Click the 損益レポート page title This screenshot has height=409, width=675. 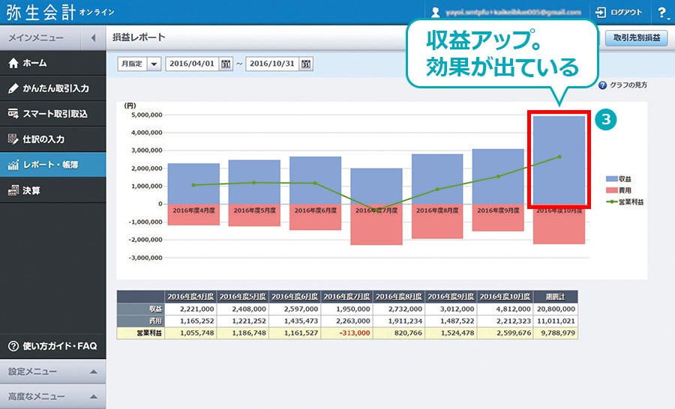click(139, 37)
